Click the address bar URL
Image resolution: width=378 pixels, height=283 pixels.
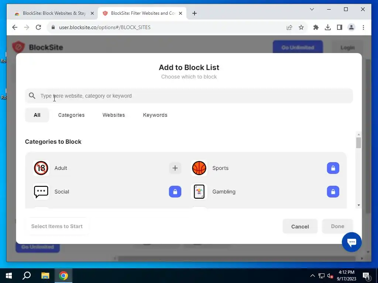click(104, 27)
